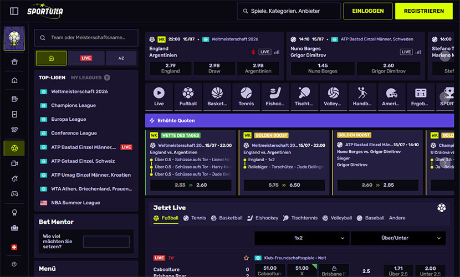Open the sports ball icon highlighted in rail
Viewport: 460px width, 277px height.
point(14,148)
